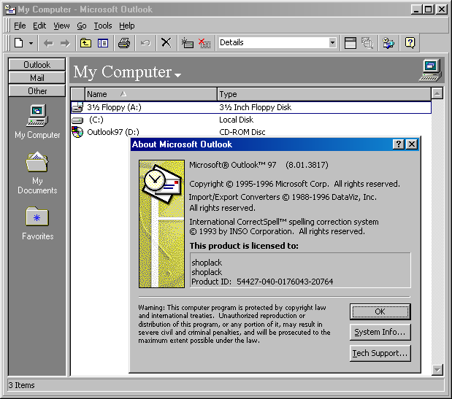Click the Print toolbar icon
This screenshot has height=399, width=452.
(x=124, y=43)
